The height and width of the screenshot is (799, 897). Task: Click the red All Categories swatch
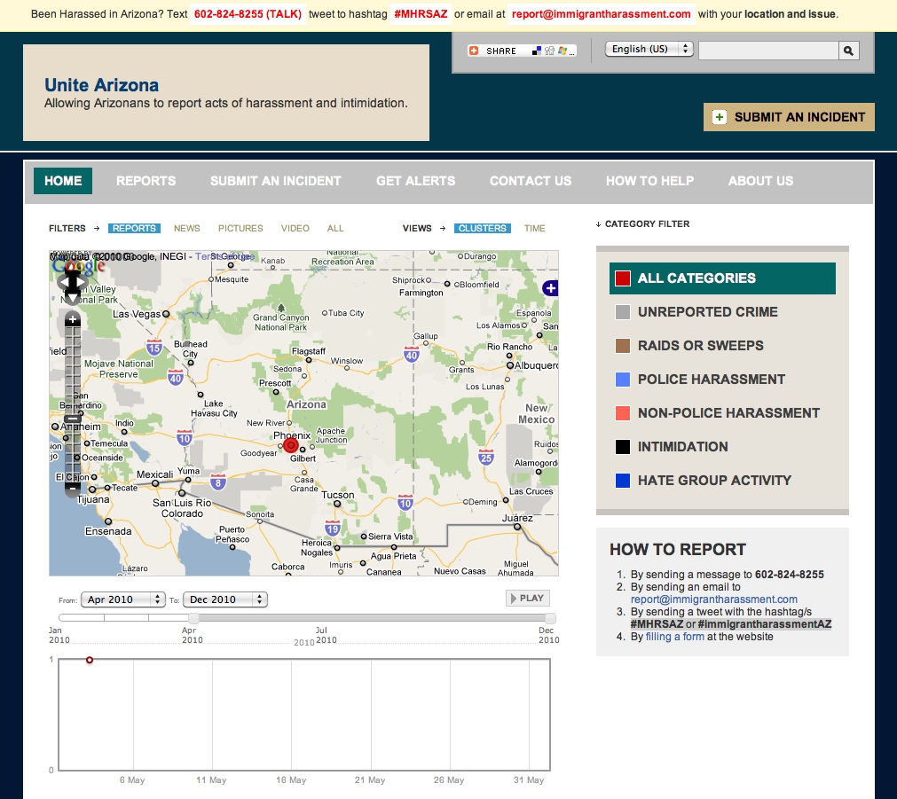(623, 278)
